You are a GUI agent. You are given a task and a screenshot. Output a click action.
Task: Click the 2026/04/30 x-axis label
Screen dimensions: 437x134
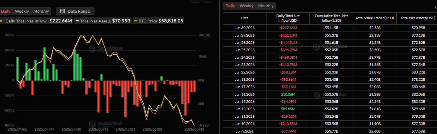coord(71,129)
